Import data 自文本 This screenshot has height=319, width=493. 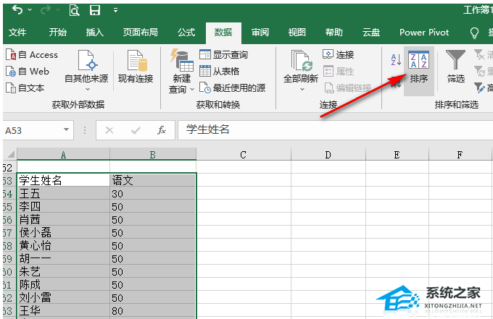pos(25,88)
